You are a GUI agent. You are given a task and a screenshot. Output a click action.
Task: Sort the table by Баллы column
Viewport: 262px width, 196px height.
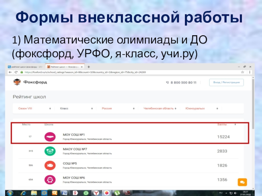tap(227, 124)
